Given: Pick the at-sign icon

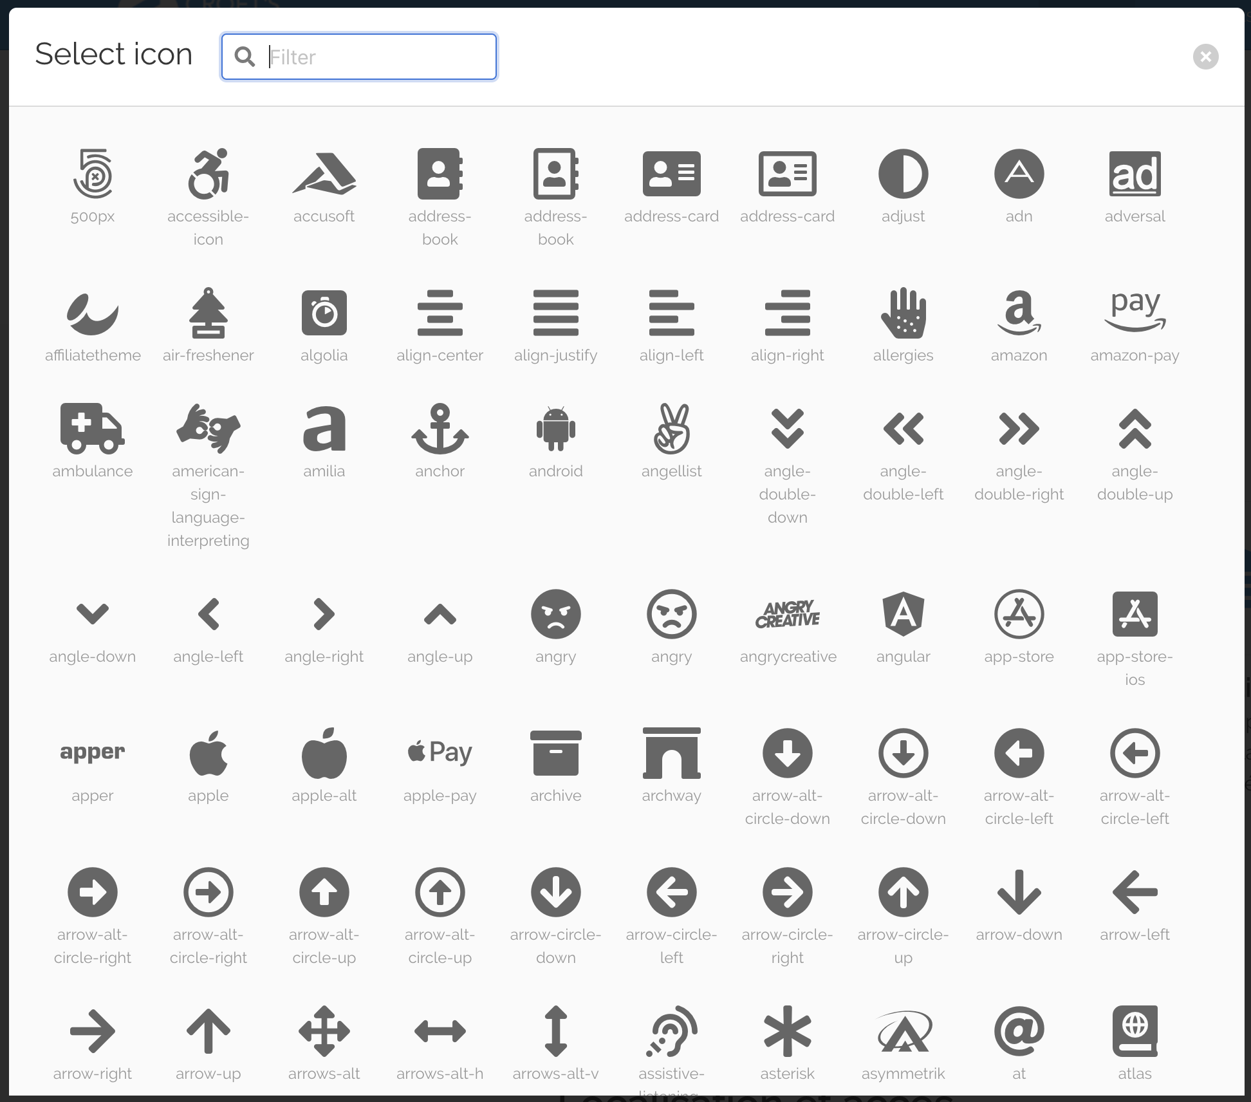Looking at the screenshot, I should point(1019,1031).
